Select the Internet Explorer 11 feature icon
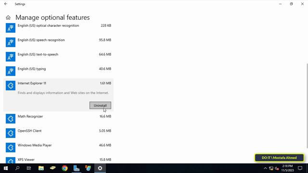The image size is (308, 173). point(11,86)
